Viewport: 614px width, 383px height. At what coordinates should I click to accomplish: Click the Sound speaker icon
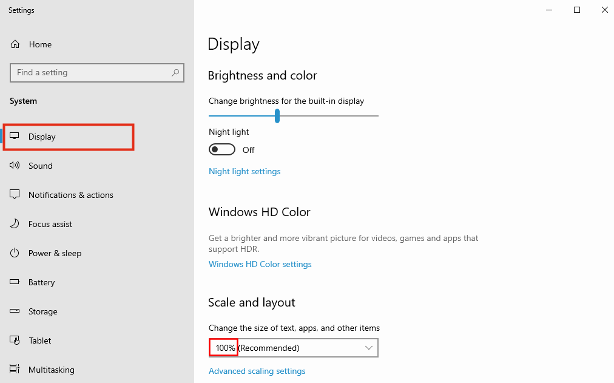[x=15, y=166]
